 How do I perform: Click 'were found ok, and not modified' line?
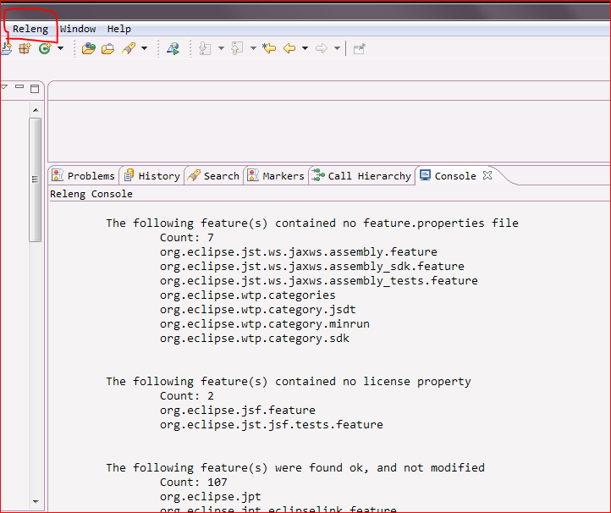[295, 468]
